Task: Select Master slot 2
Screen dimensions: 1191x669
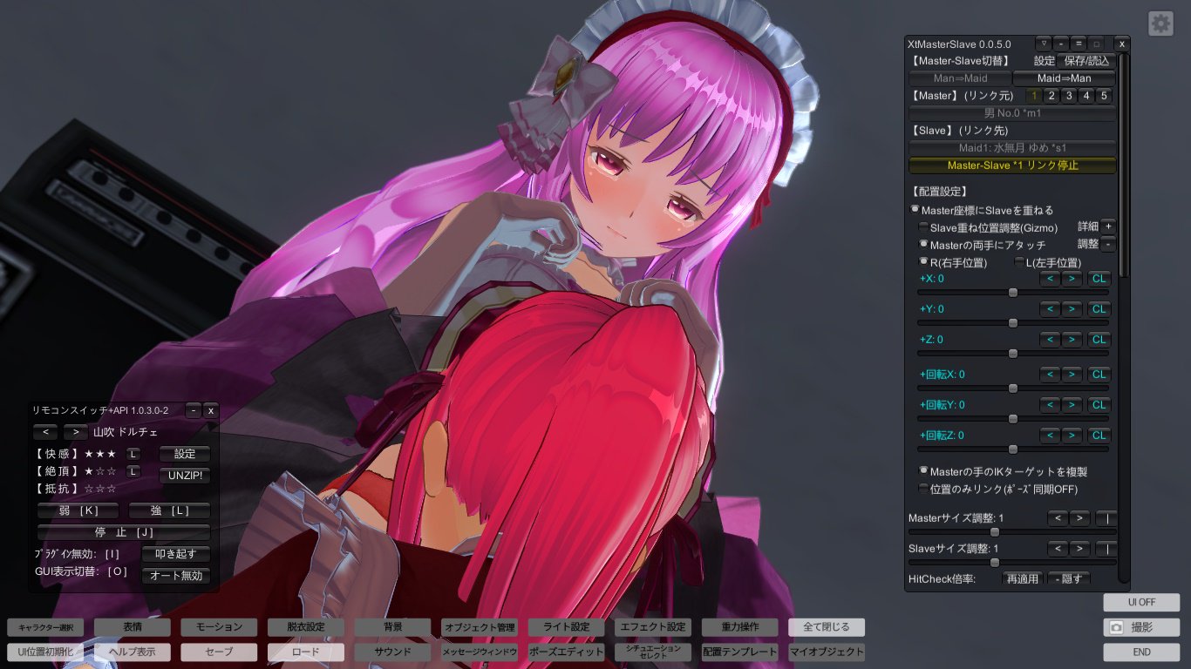Action: [x=1051, y=96]
